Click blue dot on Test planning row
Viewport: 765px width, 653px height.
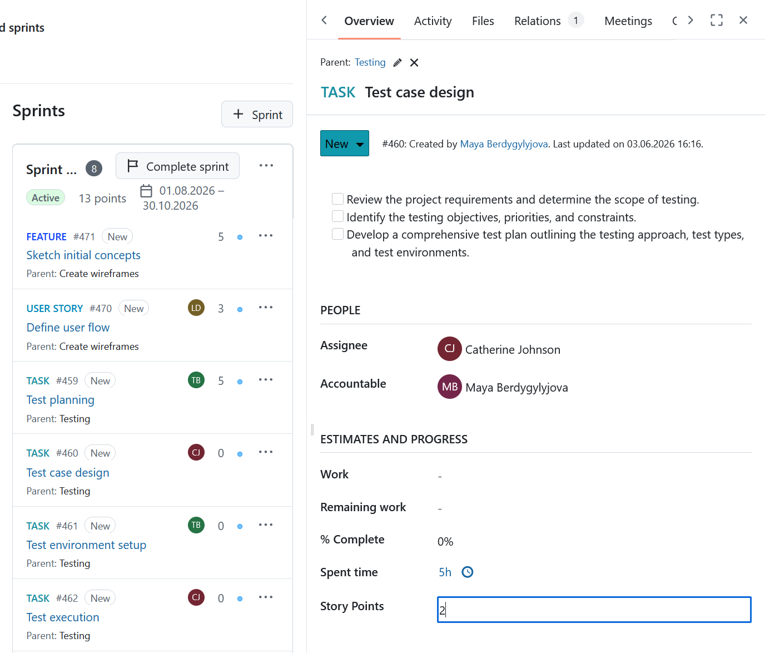point(240,382)
